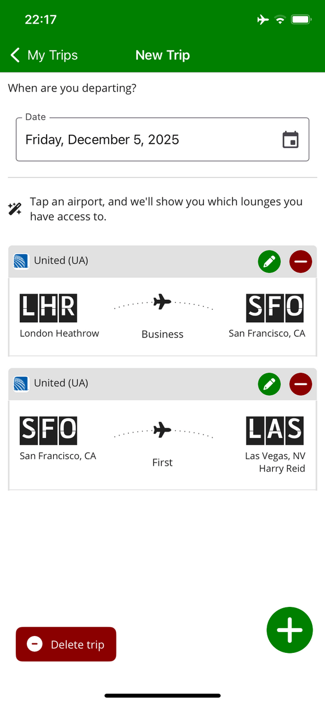Viewport: 325px width, 704px height.
Task: Remove the Las Vegas flight segment
Action: coord(301,384)
